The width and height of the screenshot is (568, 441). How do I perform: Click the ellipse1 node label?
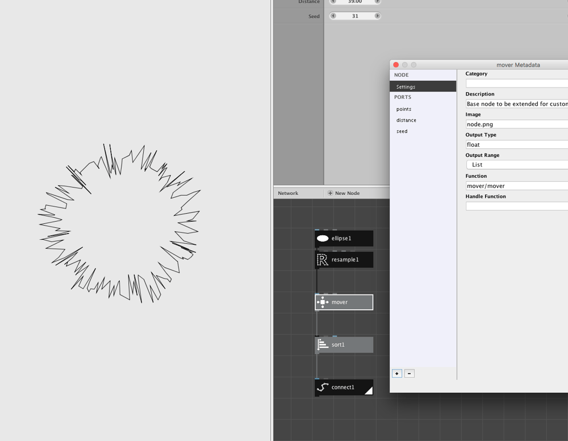[x=341, y=239]
